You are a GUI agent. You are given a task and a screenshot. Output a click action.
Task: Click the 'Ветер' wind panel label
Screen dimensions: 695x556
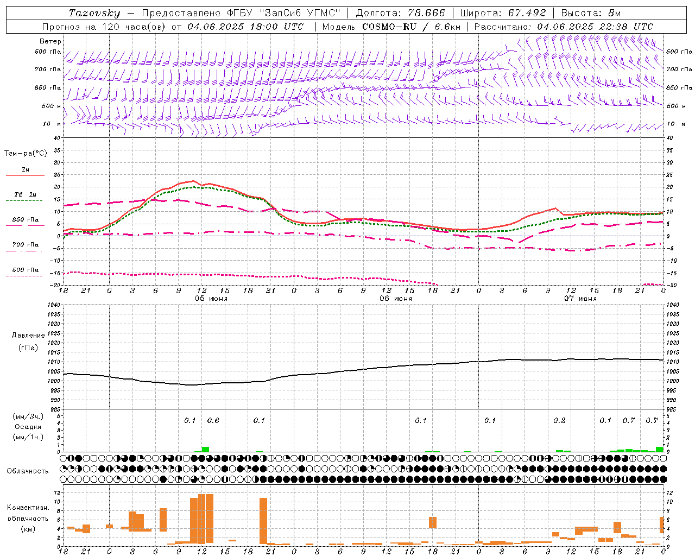50,41
